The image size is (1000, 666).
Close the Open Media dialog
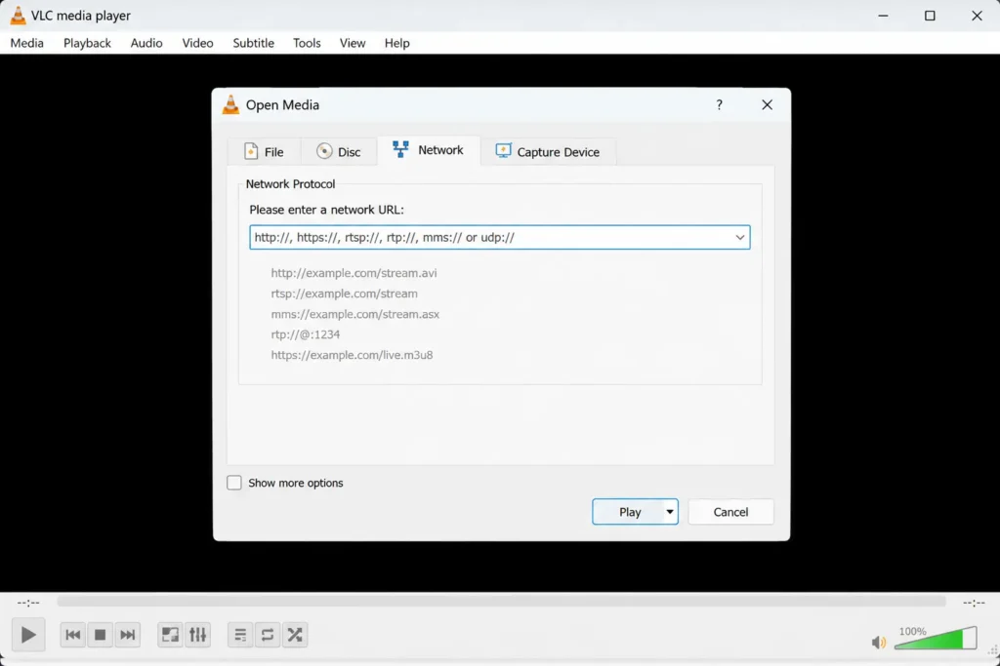click(x=768, y=105)
